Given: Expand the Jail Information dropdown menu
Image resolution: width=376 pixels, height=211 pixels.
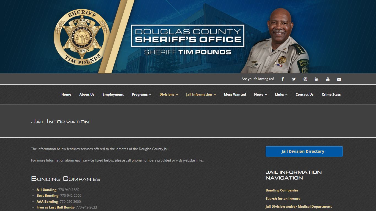Looking at the screenshot, I should point(201,95).
